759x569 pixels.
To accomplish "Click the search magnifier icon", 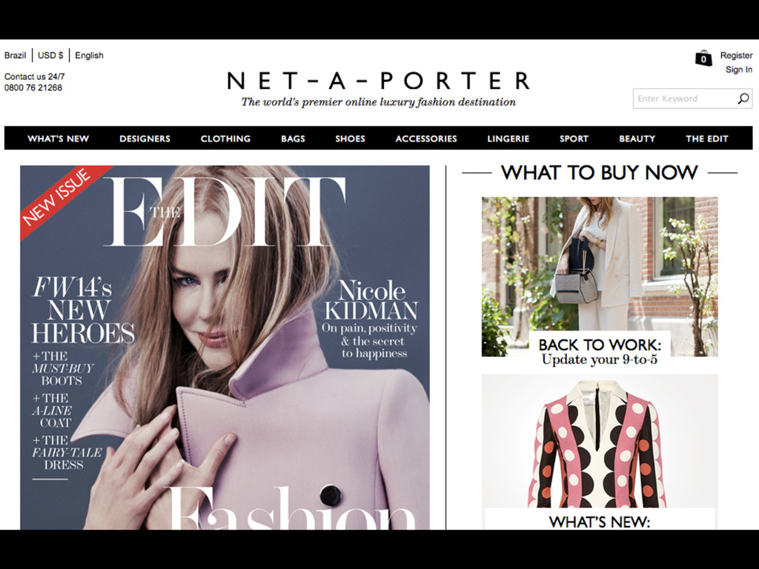I will 743,99.
